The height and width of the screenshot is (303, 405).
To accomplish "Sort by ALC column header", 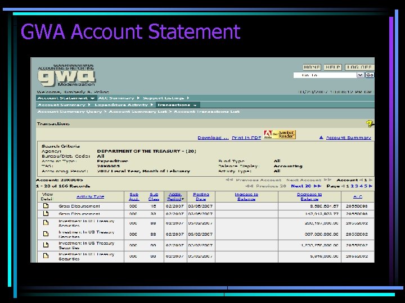I will 358,196.
